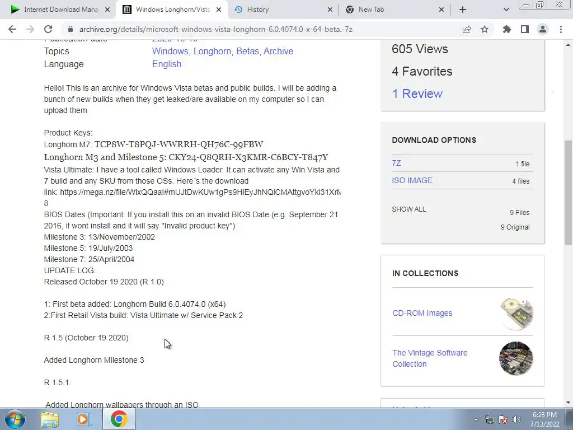Open Chrome side panel icon

[x=525, y=29]
